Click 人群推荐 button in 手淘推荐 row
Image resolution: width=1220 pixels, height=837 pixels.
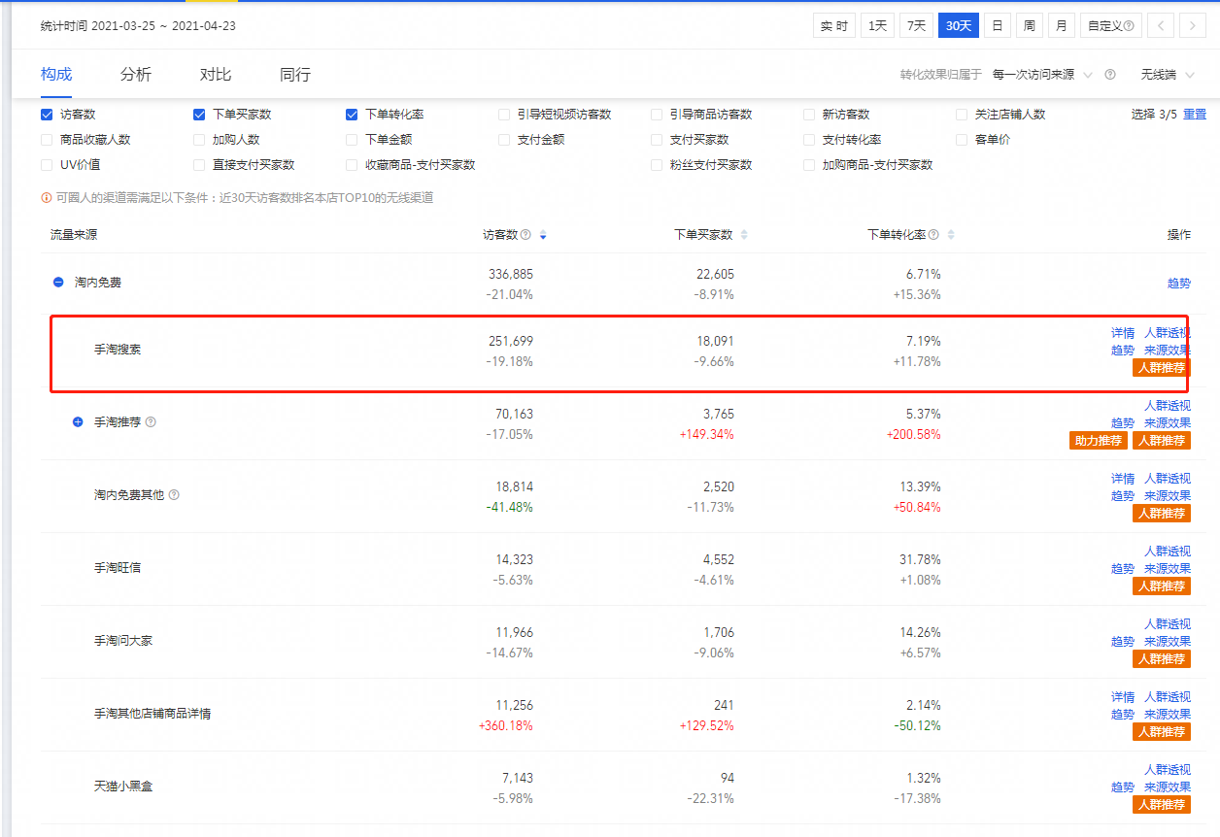(x=1162, y=441)
